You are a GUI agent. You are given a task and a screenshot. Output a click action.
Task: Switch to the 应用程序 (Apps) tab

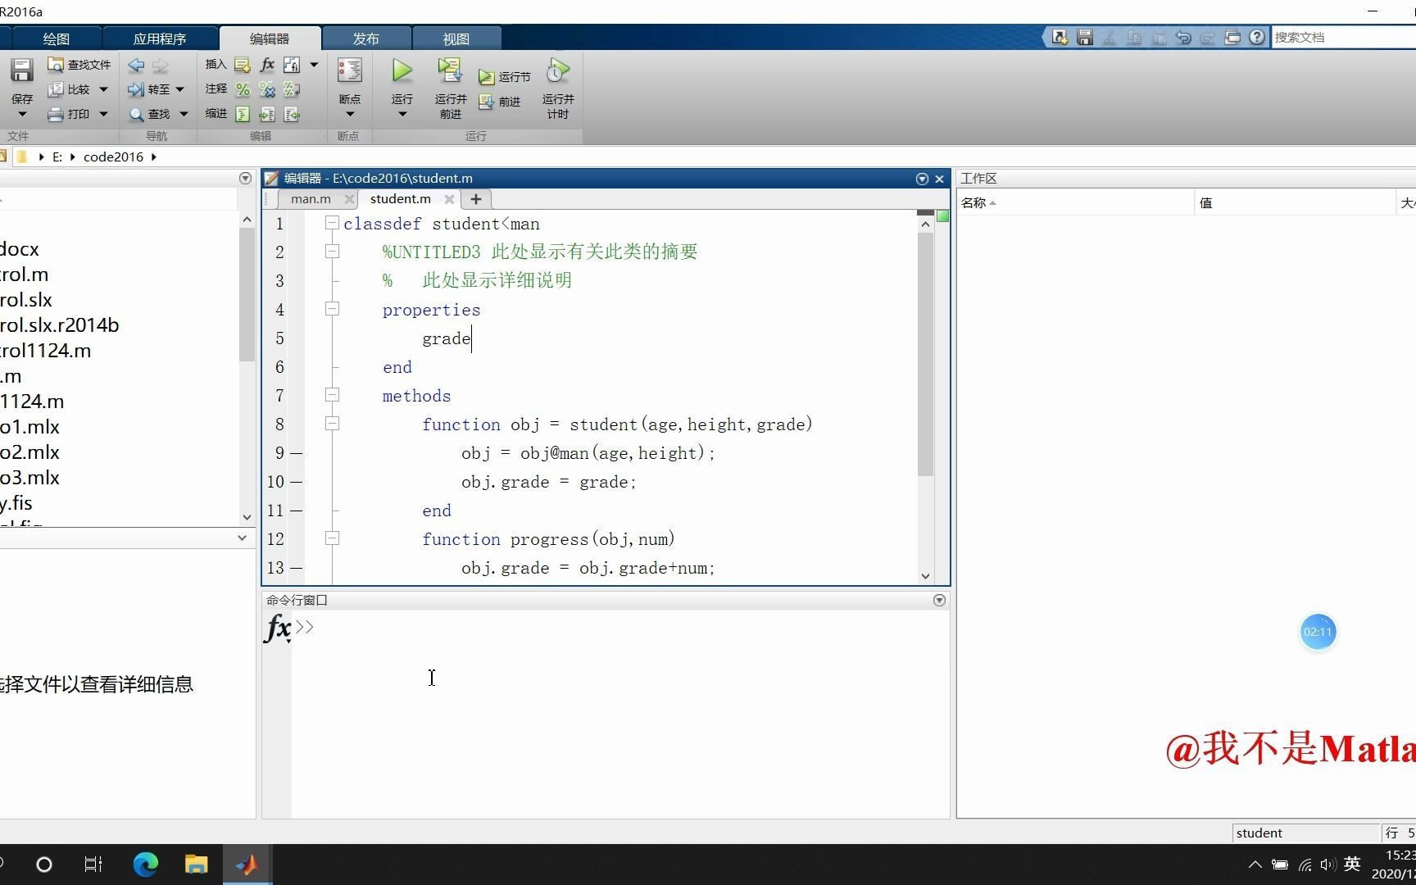[x=160, y=39]
